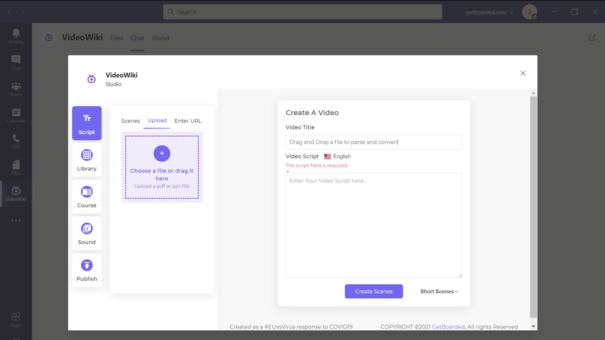Click the VideoWiki logo in the tab header

pyautogui.click(x=49, y=38)
